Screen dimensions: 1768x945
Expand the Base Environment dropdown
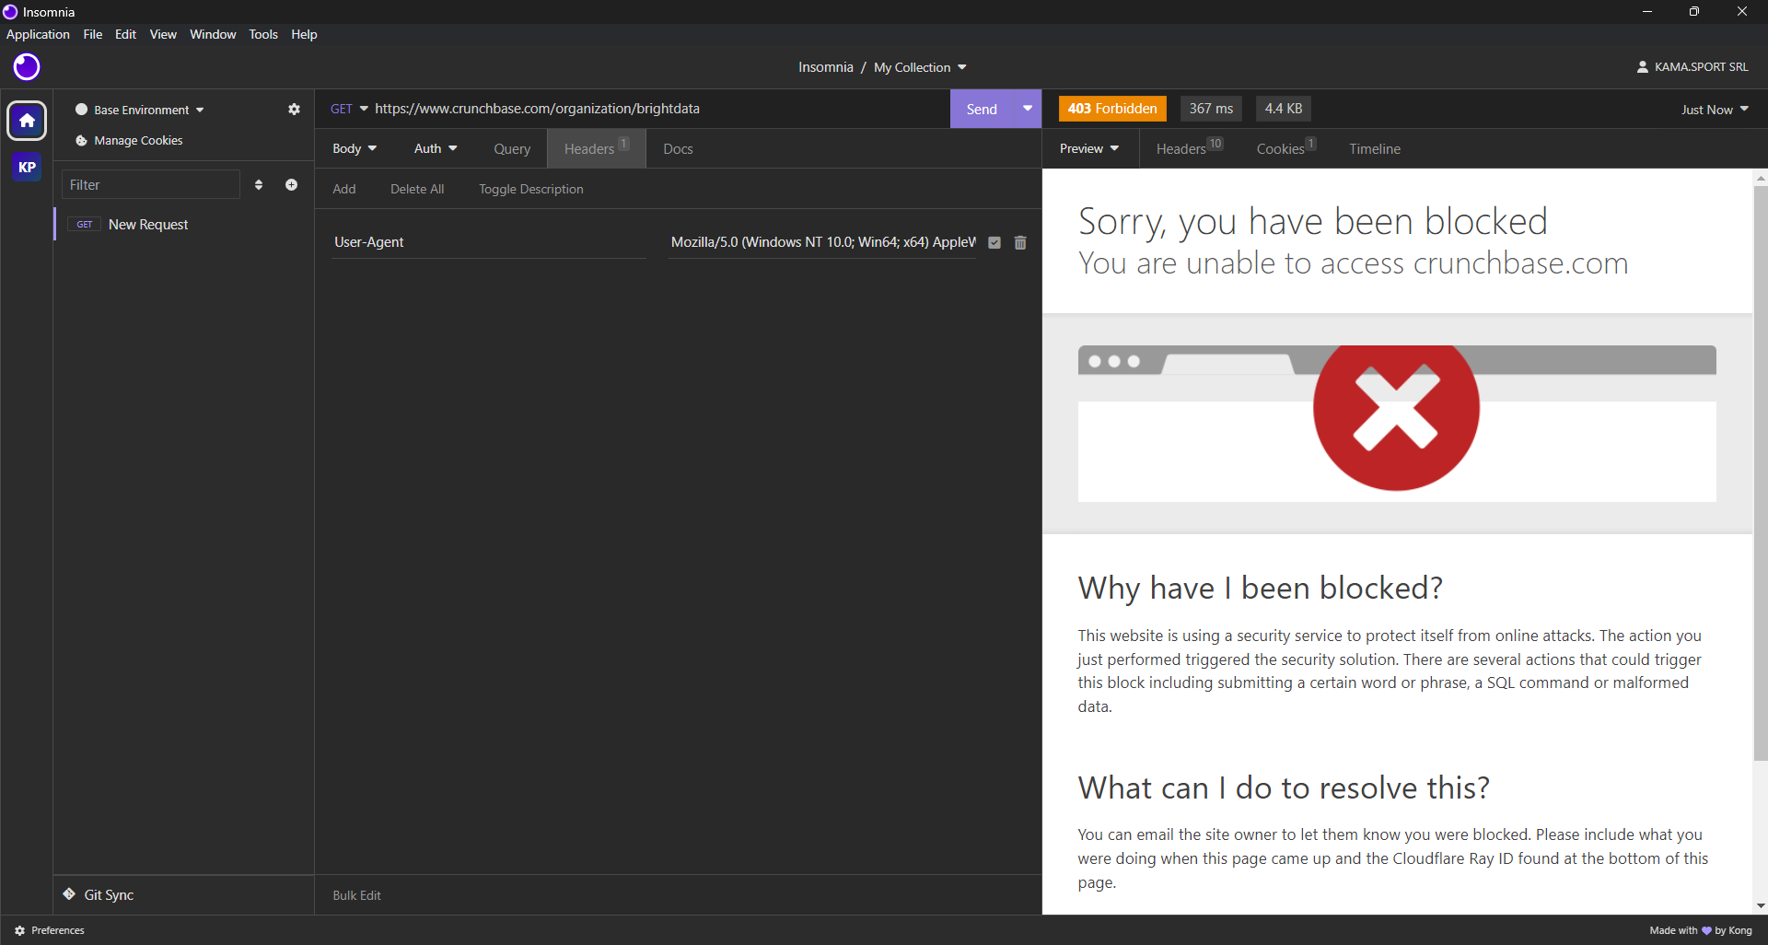coord(140,109)
